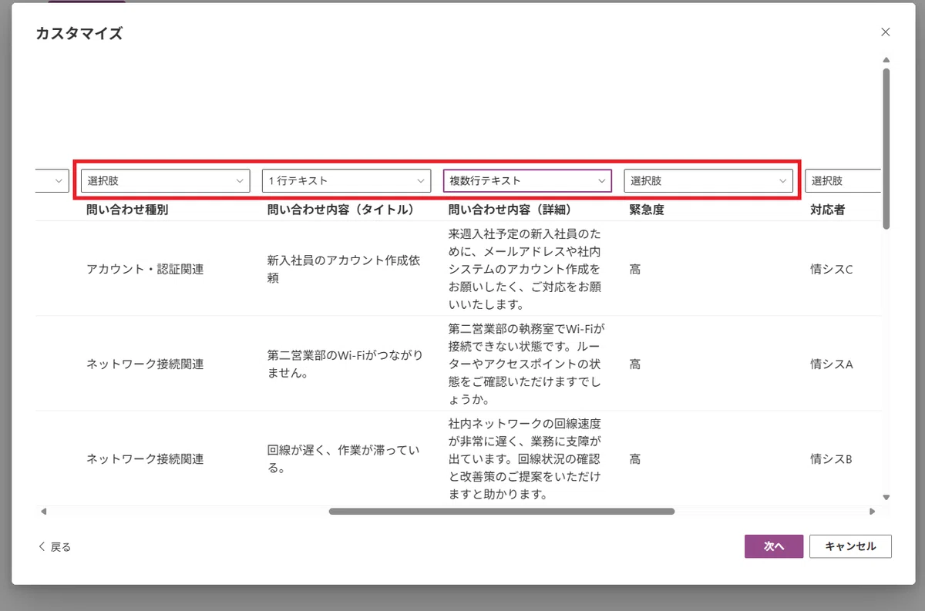
Task: Click the 新入社員のアカウント作成依頼 cell
Action: coord(344,270)
